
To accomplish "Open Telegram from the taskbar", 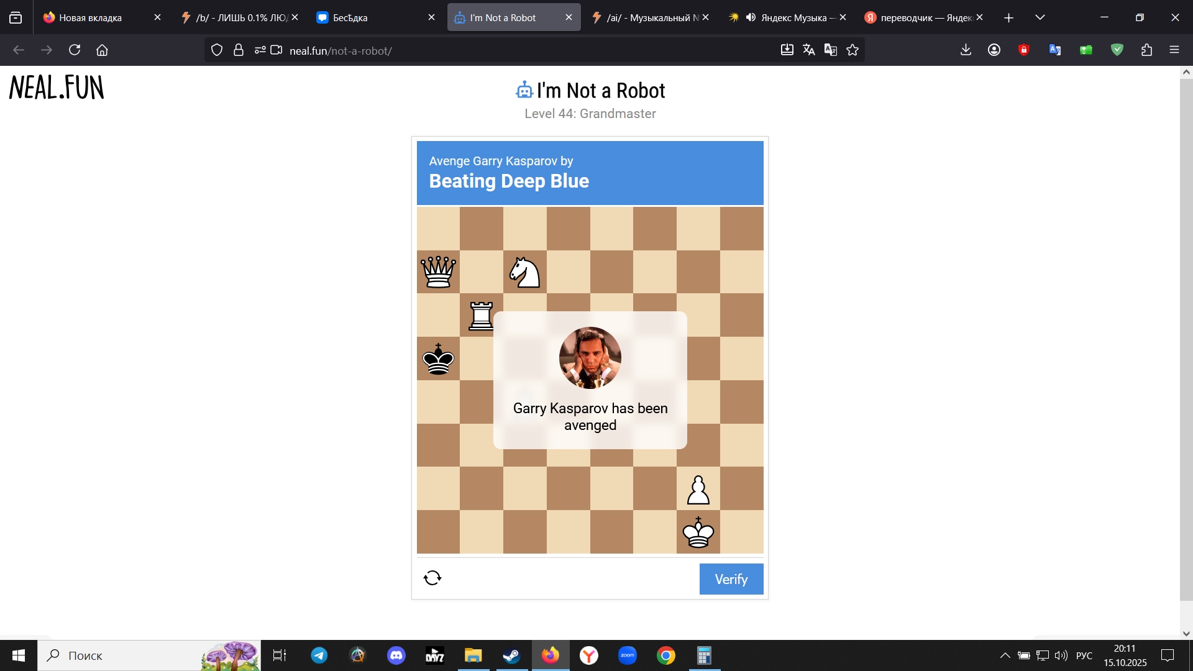I will 319,655.
